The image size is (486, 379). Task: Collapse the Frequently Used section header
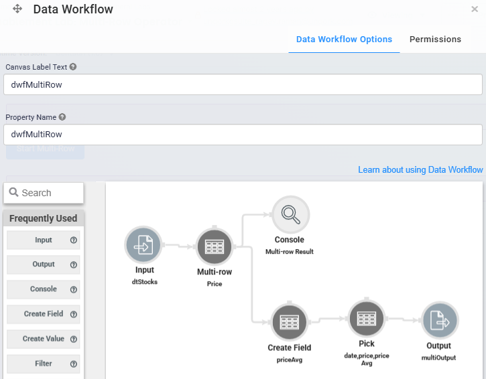tap(44, 218)
